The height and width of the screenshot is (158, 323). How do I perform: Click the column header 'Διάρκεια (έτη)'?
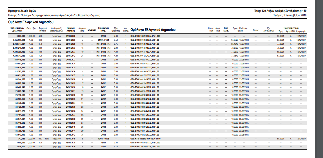(x=82, y=30)
